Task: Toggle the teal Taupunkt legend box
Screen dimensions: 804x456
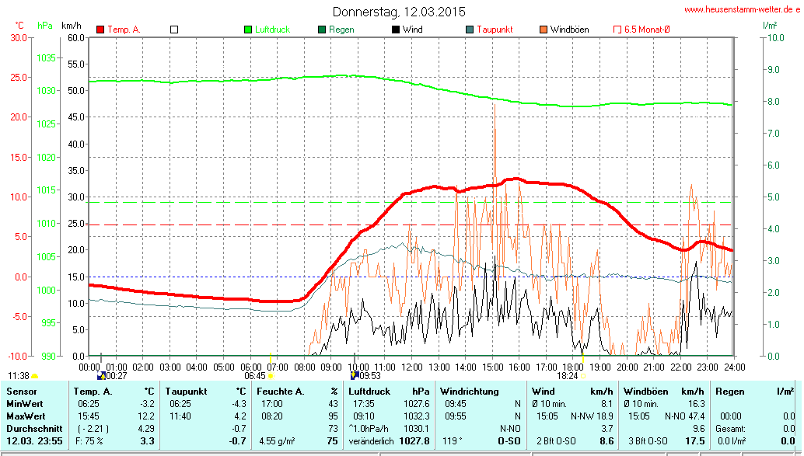Action: click(470, 30)
